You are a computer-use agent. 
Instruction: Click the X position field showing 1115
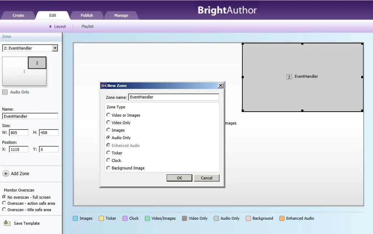pyautogui.click(x=19, y=149)
